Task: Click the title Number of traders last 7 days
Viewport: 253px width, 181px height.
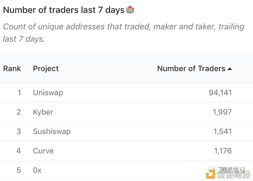Action: pyautogui.click(x=64, y=10)
